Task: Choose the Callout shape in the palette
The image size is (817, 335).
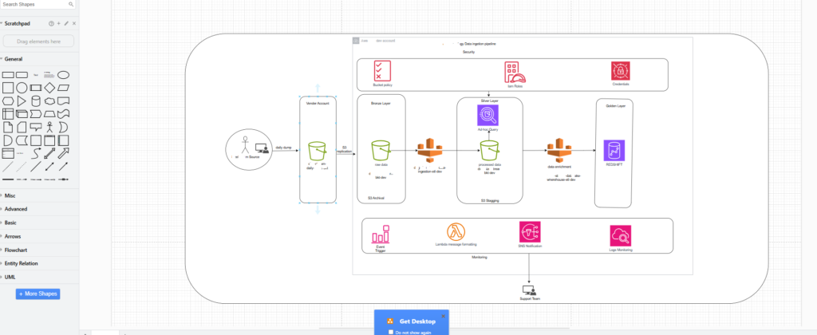Action: (35, 127)
